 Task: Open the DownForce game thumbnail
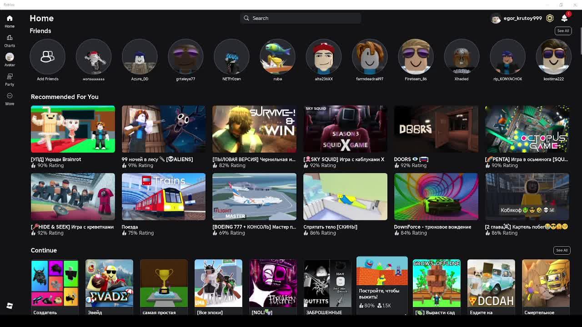pyautogui.click(x=436, y=197)
